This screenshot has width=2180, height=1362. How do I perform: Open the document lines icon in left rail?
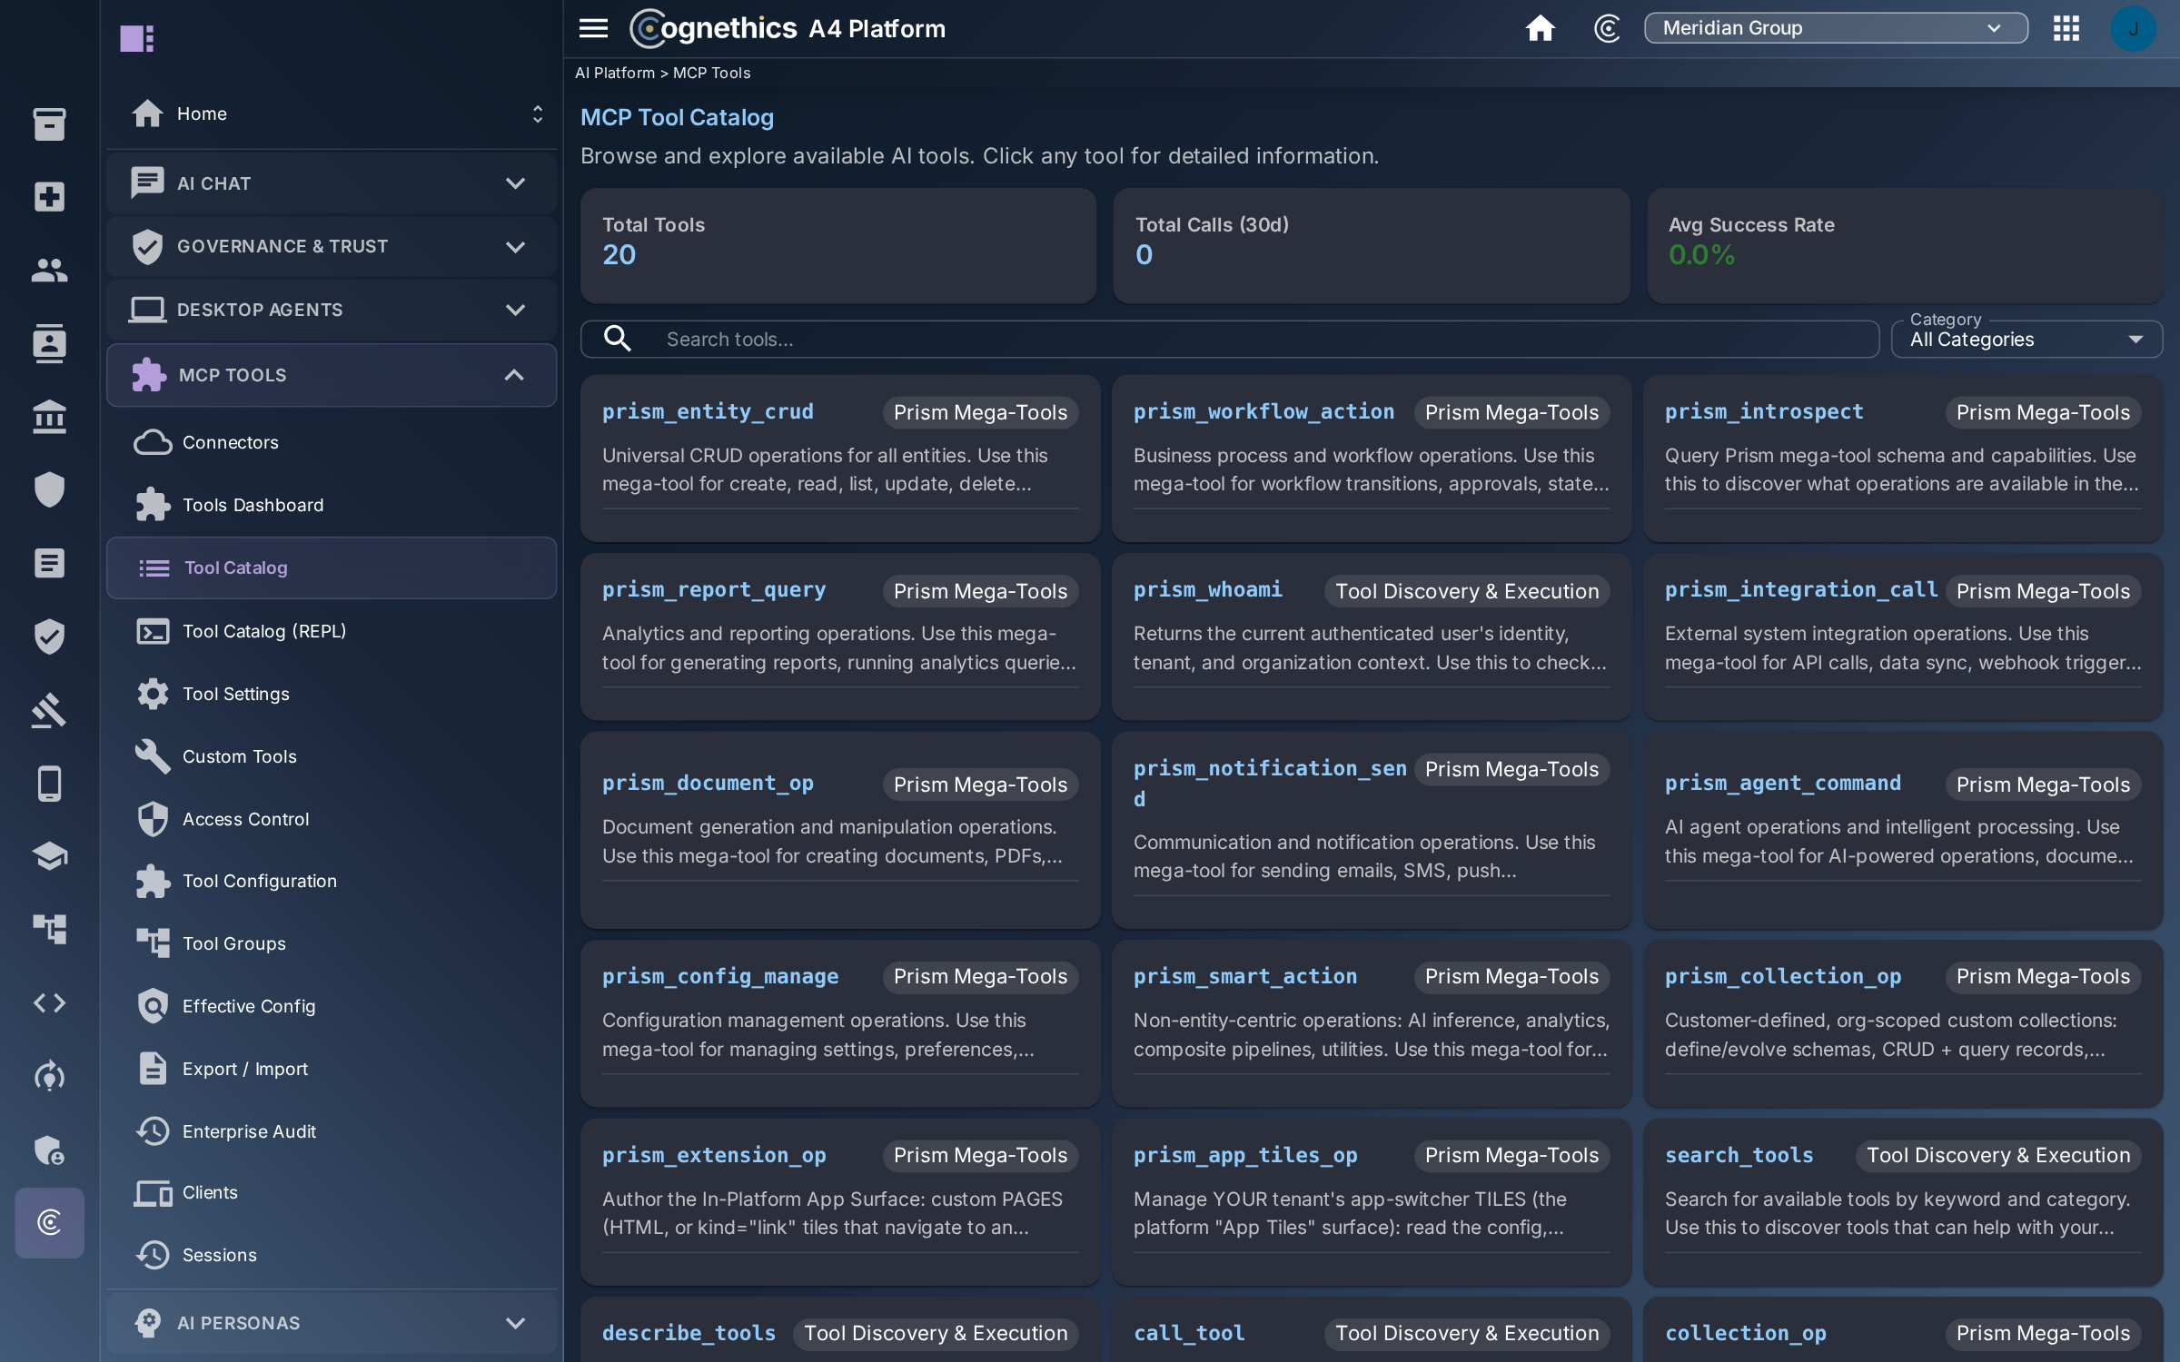click(49, 563)
